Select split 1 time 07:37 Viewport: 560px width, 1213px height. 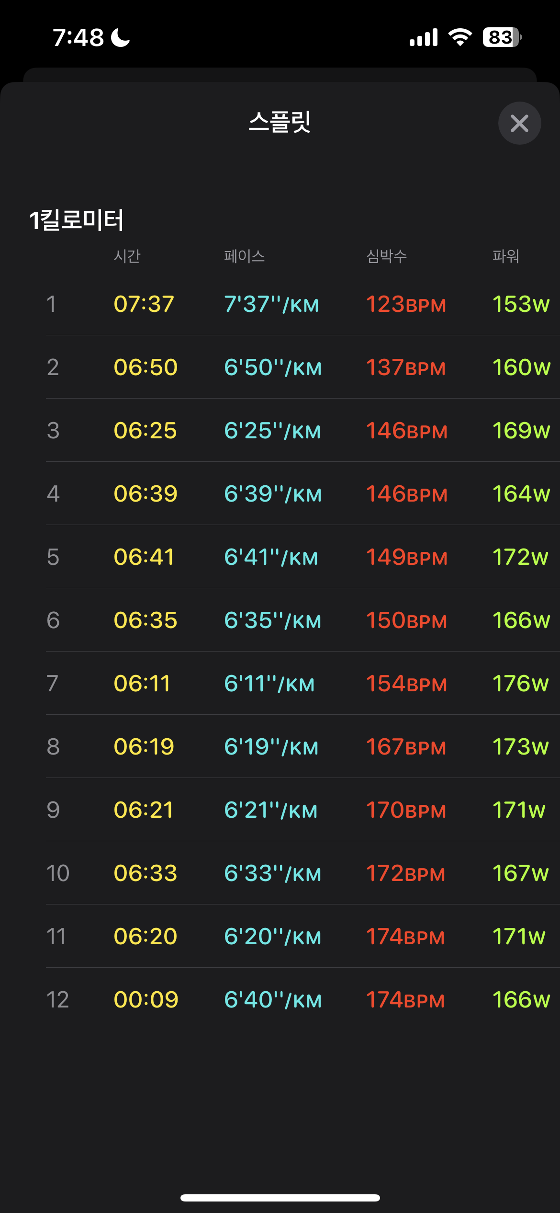click(x=144, y=304)
